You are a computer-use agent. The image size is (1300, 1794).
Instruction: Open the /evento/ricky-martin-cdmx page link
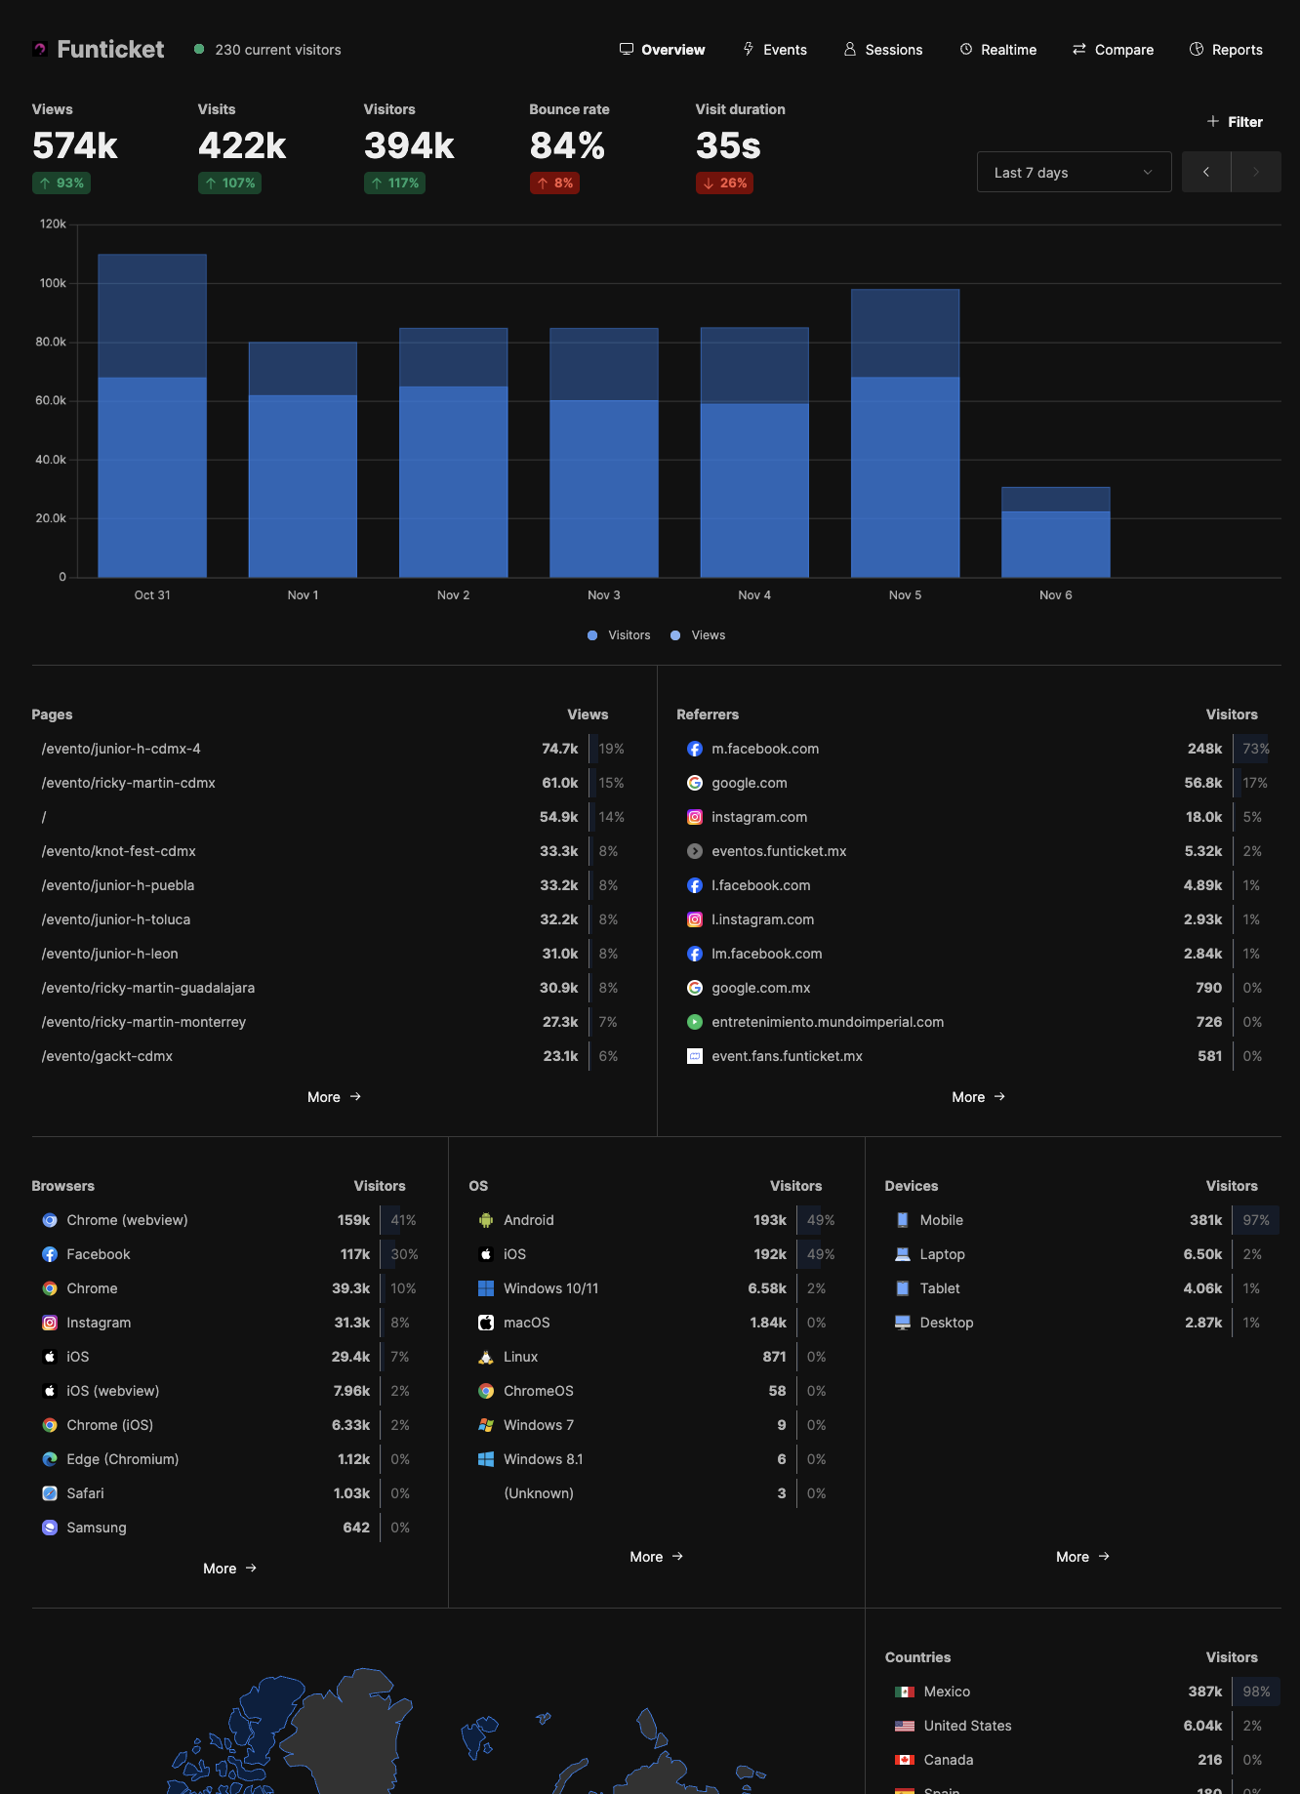[x=129, y=783]
